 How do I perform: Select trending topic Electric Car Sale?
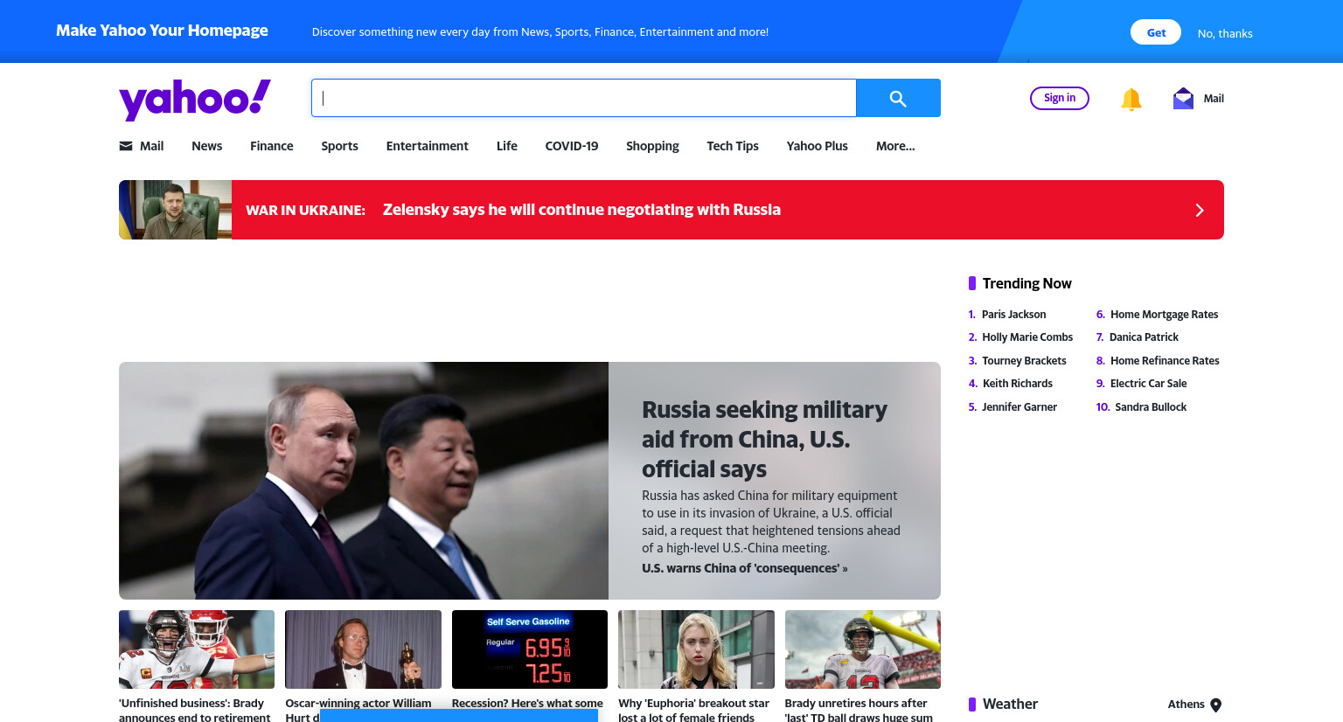[1149, 384]
